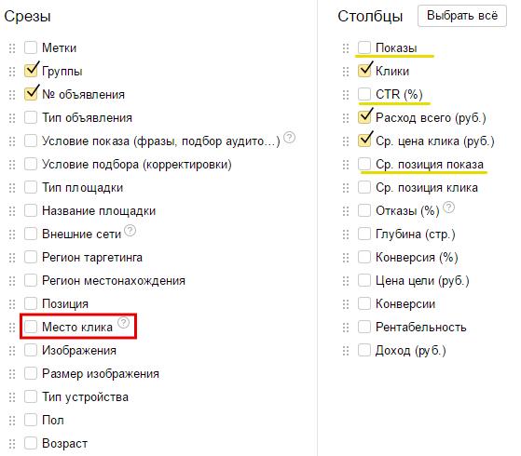
Task: Enable the Конверсия (%) column
Action: tap(364, 257)
